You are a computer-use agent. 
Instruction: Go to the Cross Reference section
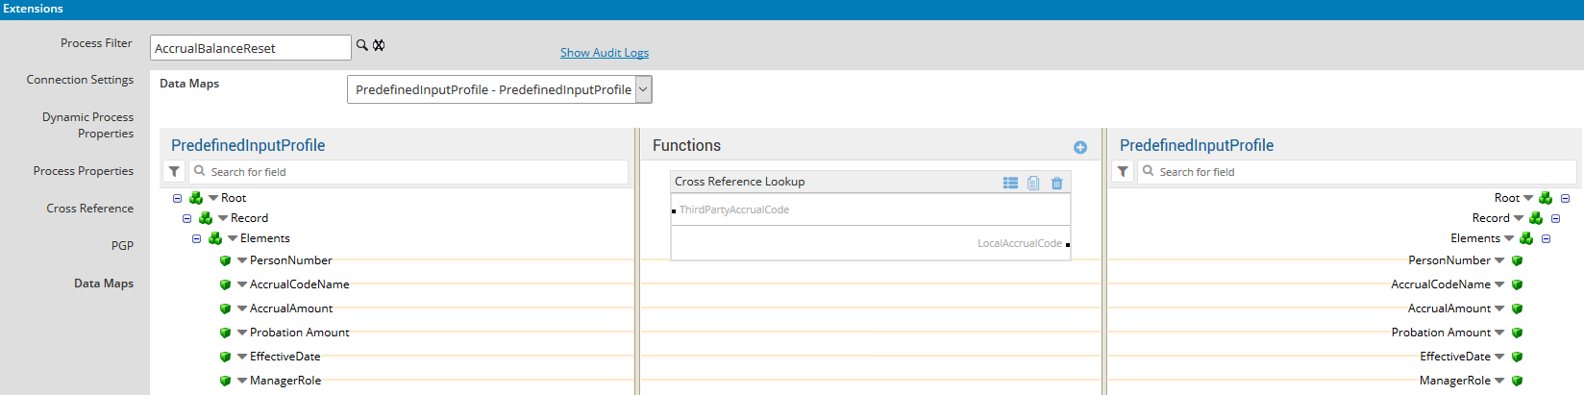click(x=89, y=209)
